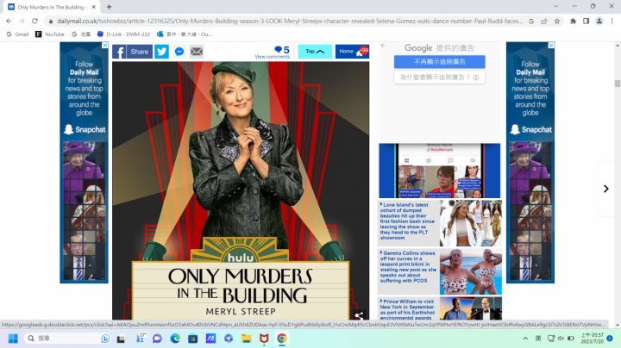Click the address bar URL
621x348 pixels.
tap(289, 21)
